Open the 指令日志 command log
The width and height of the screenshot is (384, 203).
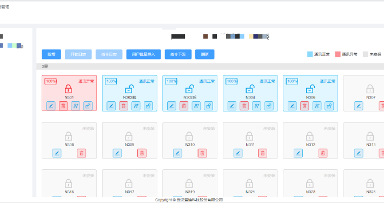point(109,54)
